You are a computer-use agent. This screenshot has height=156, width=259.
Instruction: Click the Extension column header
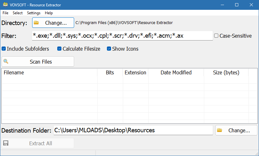(135, 72)
